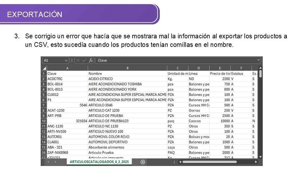Screen dimensions: 305x171
Task: Click the Enter checkmark in formula bar
Action: coord(84,60)
